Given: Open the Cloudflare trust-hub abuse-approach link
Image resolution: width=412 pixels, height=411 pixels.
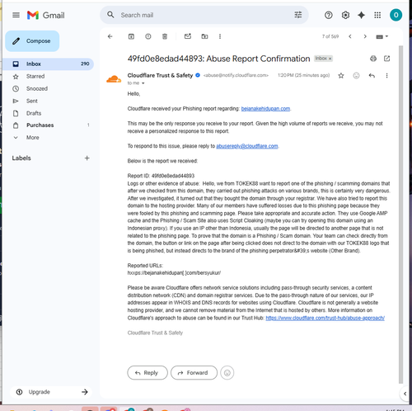Looking at the screenshot, I should pyautogui.click(x=325, y=318).
